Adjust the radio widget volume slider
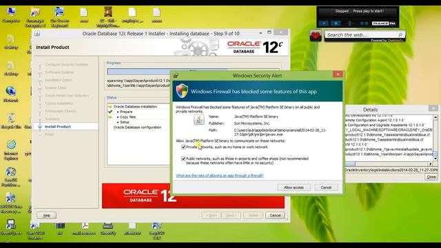441x248 pixels. [x=350, y=23]
